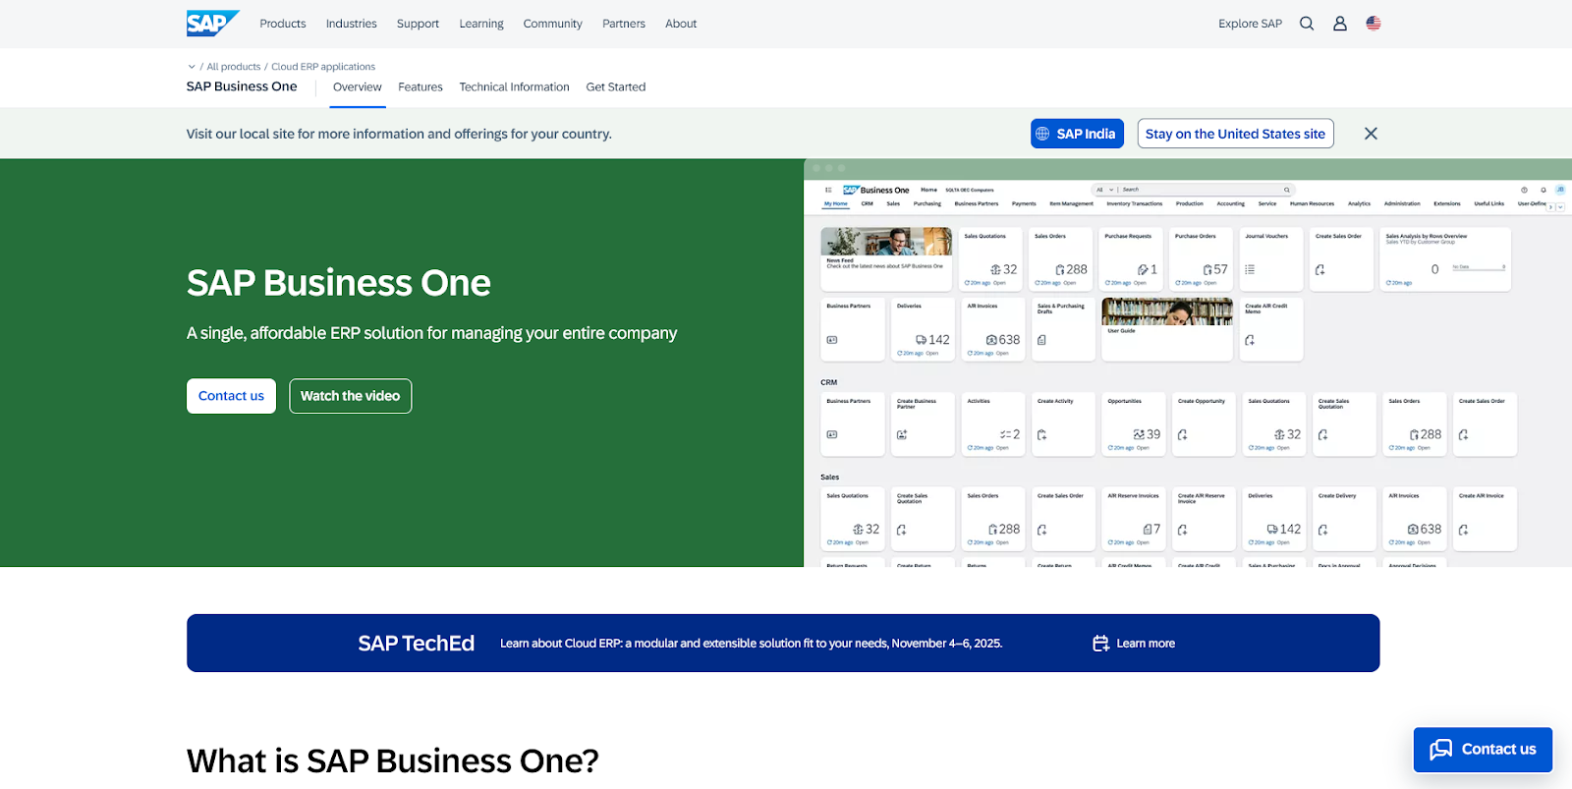The height and width of the screenshot is (789, 1572).
Task: Click the Learn more link in TechEd banner
Action: [x=1146, y=644]
